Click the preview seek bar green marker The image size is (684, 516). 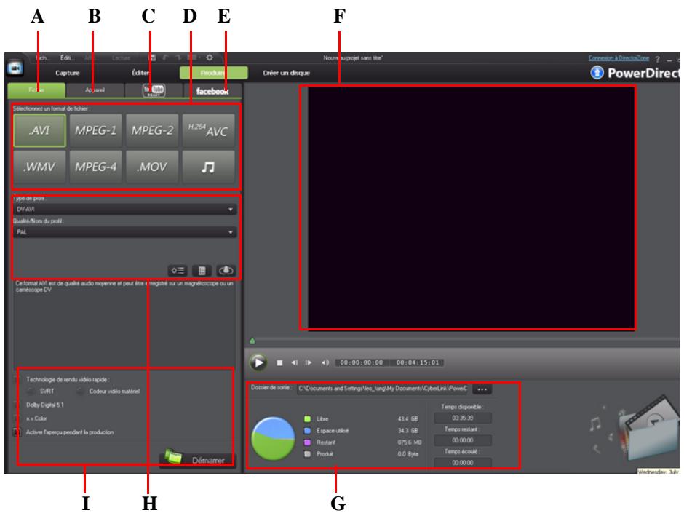[x=252, y=341]
